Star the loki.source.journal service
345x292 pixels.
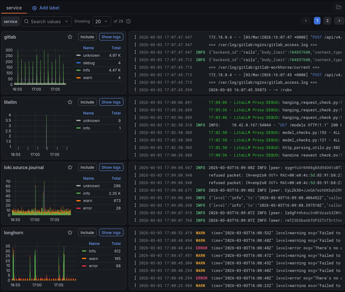[70, 167]
